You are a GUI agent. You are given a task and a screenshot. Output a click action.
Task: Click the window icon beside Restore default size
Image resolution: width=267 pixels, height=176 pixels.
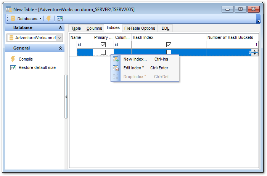coord(13,67)
